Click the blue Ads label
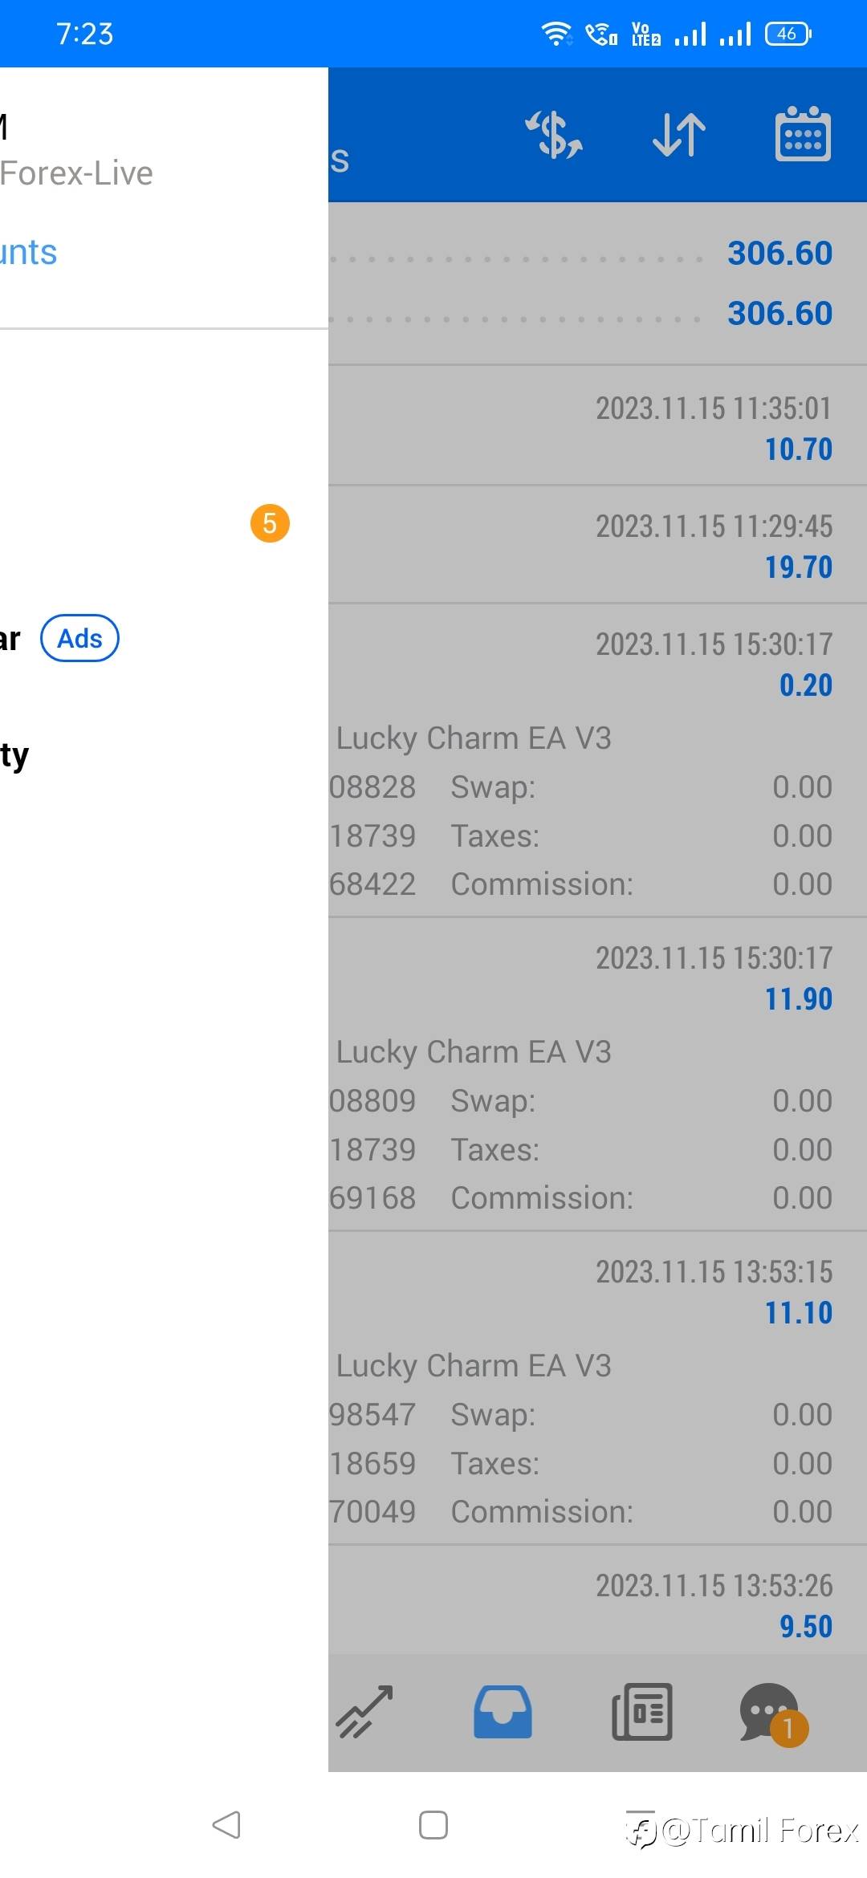 tap(79, 639)
